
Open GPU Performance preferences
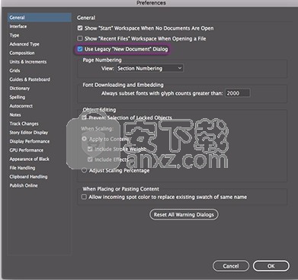[27, 150]
